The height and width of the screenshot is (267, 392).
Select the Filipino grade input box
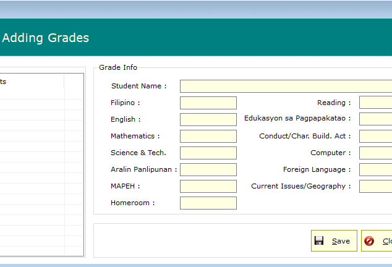coord(208,103)
